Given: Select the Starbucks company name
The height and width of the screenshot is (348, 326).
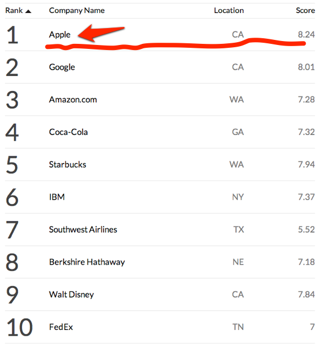Looking at the screenshot, I should click(x=67, y=165).
